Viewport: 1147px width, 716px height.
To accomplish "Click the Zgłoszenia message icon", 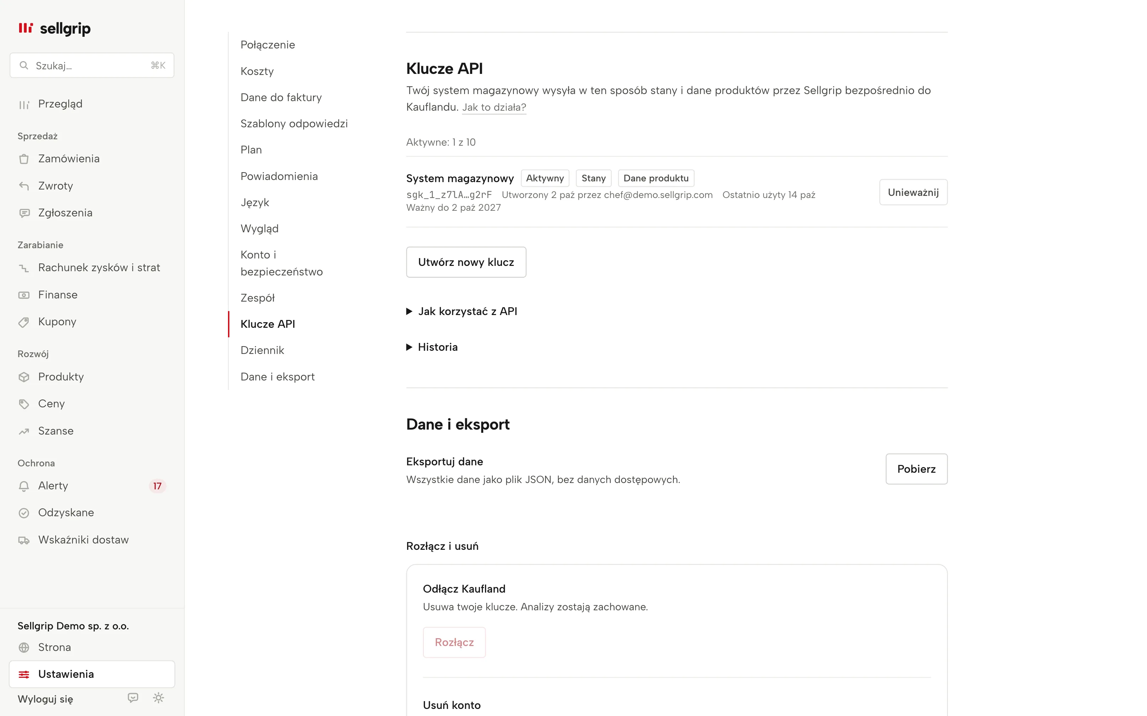I will [24, 213].
